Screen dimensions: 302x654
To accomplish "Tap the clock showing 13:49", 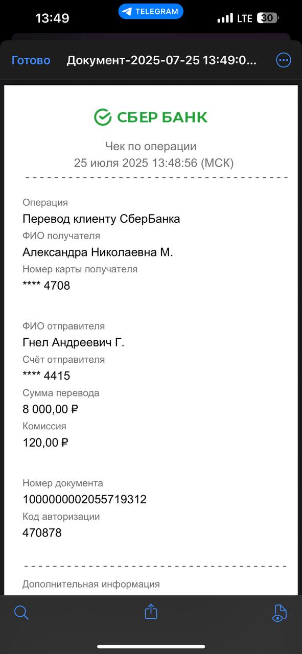I will (52, 18).
